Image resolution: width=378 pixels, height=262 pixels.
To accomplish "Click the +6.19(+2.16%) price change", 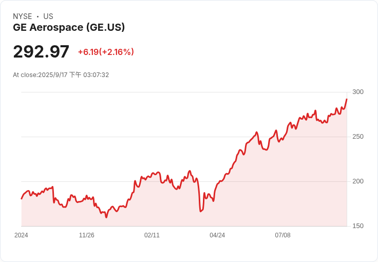I will point(106,52).
